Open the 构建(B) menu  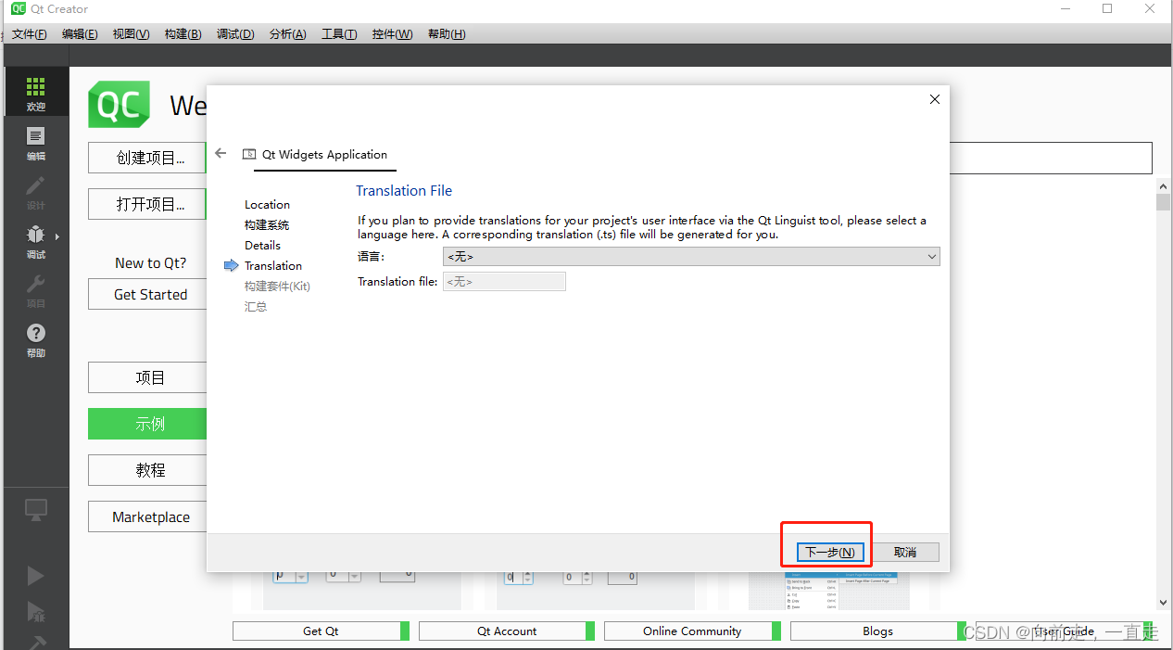[x=183, y=34]
